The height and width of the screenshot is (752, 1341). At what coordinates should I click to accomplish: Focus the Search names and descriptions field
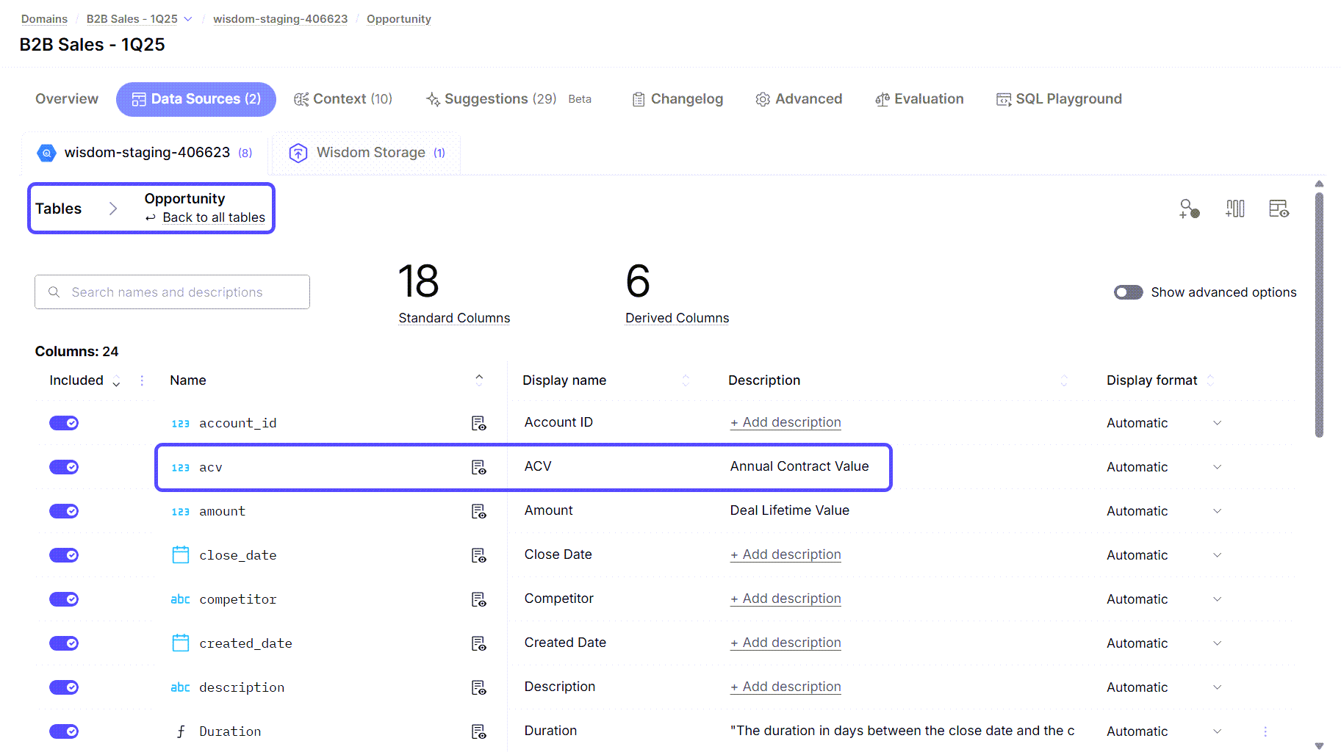[172, 292]
